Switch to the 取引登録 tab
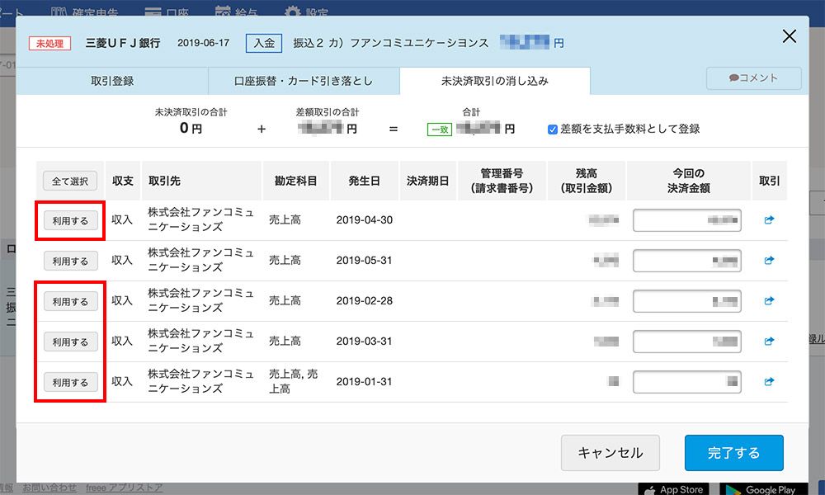This screenshot has height=495, width=825. (112, 81)
